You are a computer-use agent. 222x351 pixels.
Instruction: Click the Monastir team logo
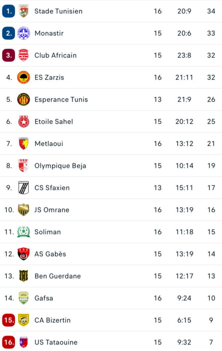click(24, 33)
